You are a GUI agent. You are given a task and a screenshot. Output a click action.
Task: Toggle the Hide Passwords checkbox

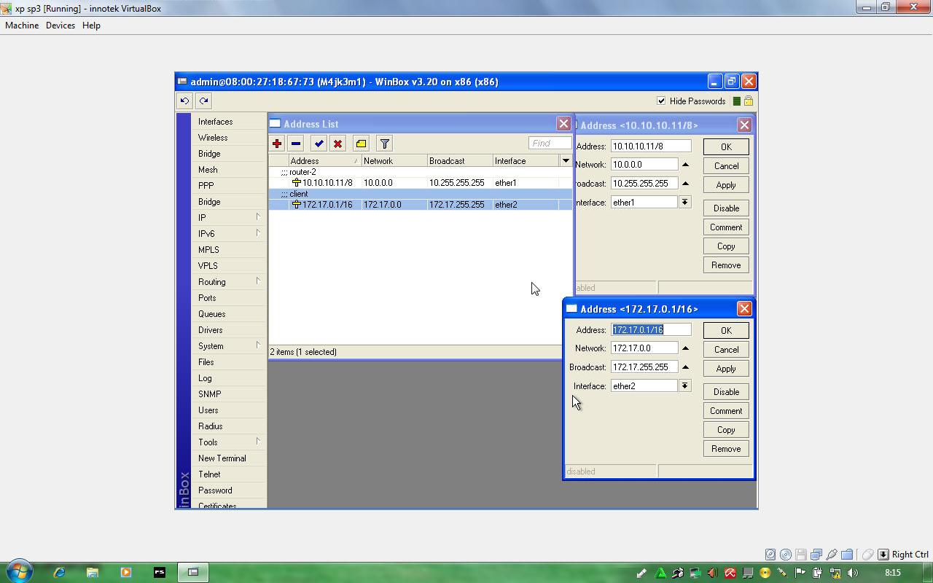click(x=661, y=101)
